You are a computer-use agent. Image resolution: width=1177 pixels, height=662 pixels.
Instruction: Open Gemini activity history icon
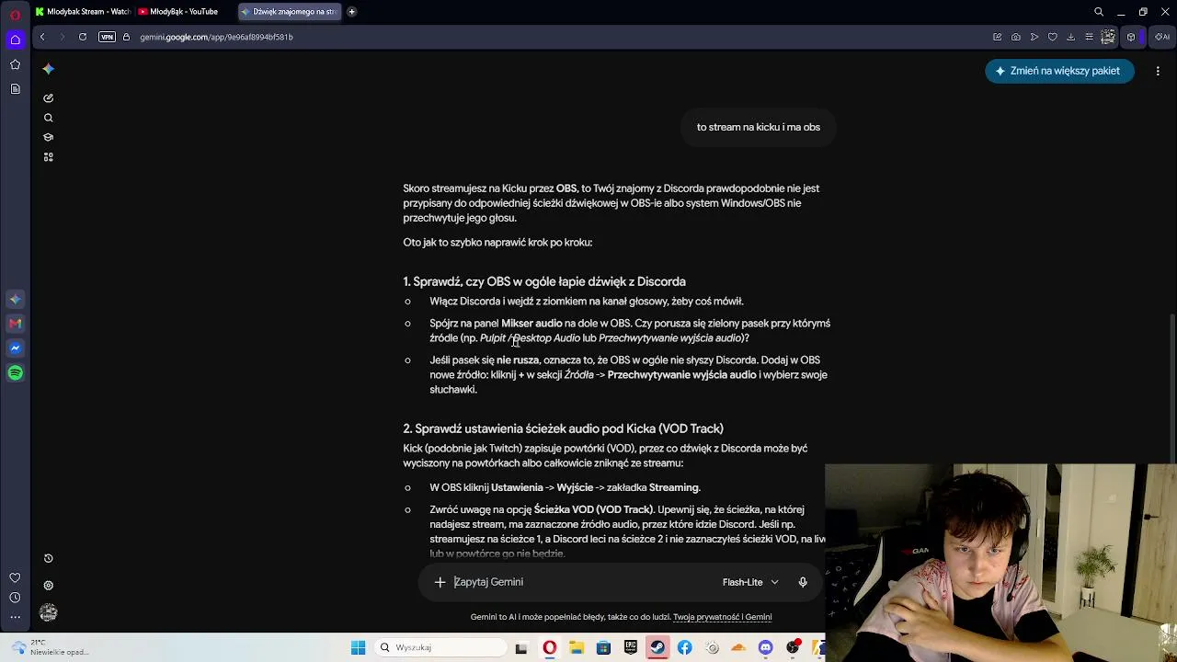[48, 558]
